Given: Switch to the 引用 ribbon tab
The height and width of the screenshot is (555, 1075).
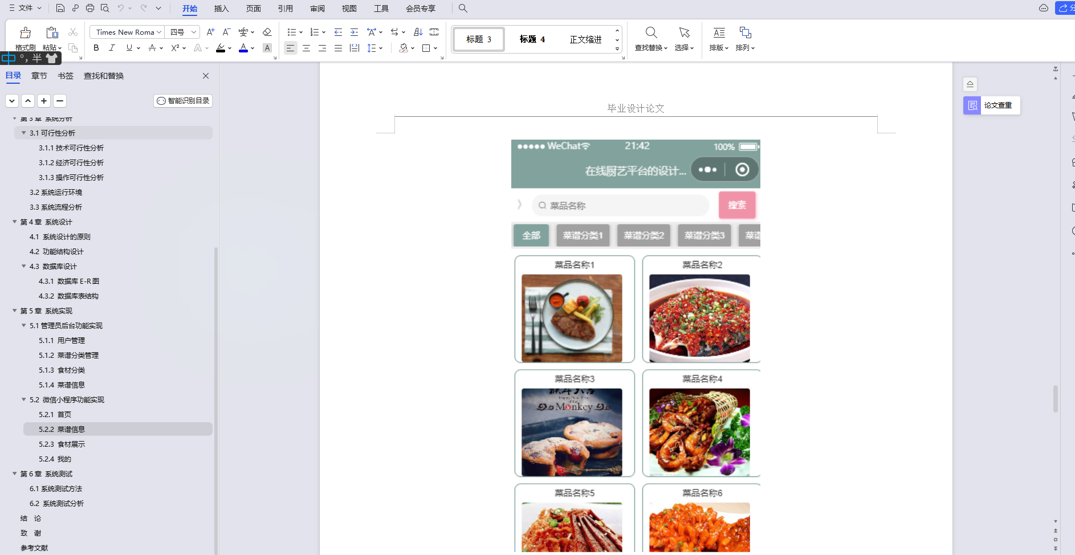Looking at the screenshot, I should pos(285,9).
